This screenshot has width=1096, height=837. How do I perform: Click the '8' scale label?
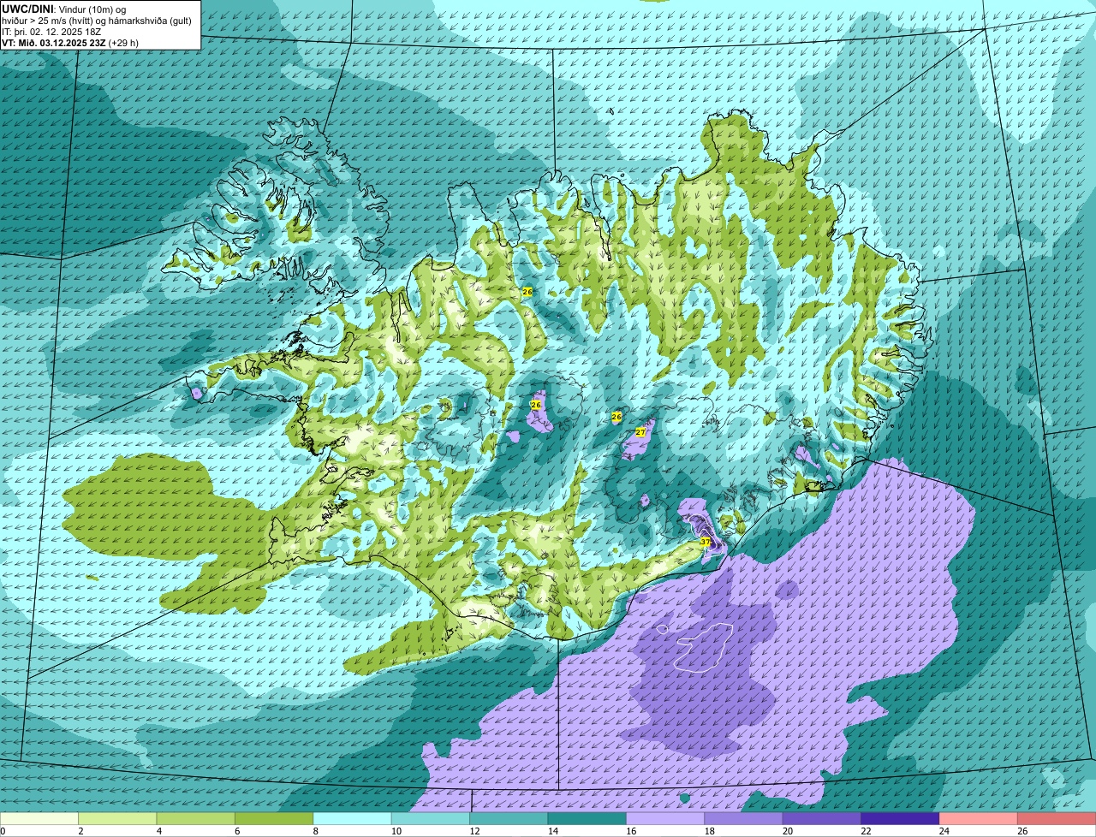click(x=314, y=831)
